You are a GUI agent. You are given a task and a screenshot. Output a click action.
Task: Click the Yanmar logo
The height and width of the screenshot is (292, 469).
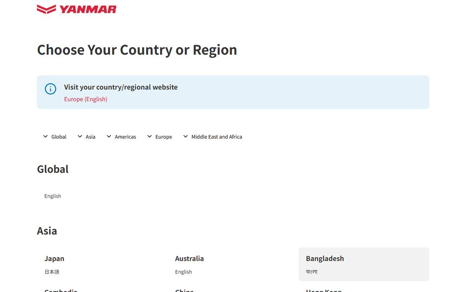(x=76, y=9)
